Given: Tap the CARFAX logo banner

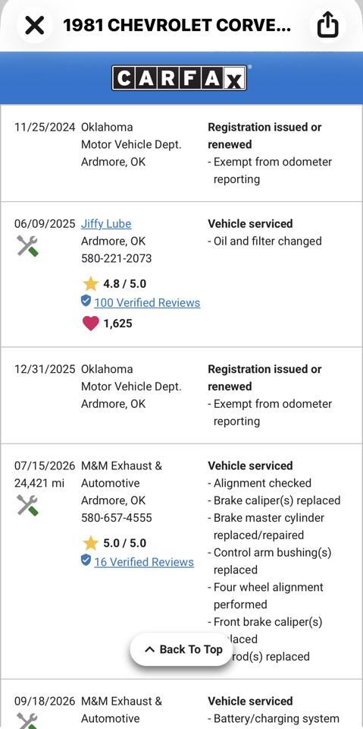Looking at the screenshot, I should [179, 77].
